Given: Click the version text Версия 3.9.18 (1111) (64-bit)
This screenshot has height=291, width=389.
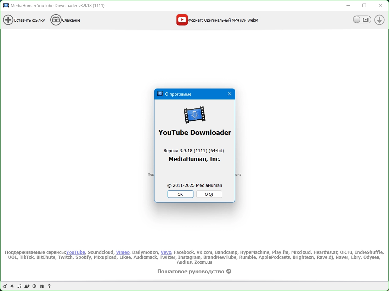Looking at the screenshot, I should point(194,151).
